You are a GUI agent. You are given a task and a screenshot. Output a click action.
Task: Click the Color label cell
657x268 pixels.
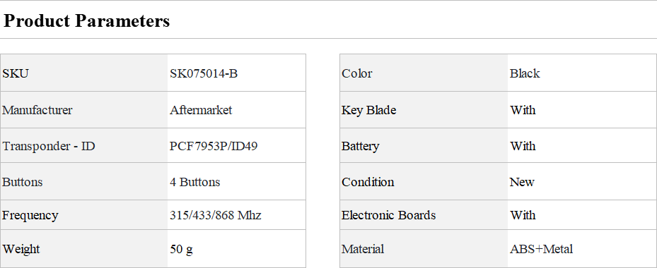tap(424, 73)
